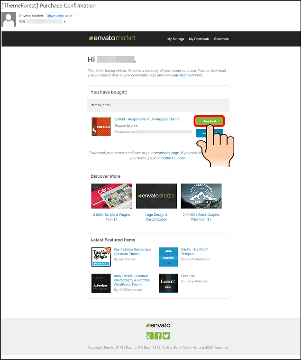Open Statement in header
This screenshot has width=301, height=360.
(x=221, y=39)
